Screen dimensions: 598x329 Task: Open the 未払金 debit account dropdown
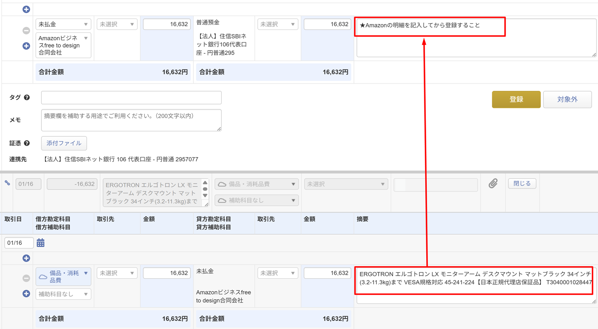click(x=63, y=24)
